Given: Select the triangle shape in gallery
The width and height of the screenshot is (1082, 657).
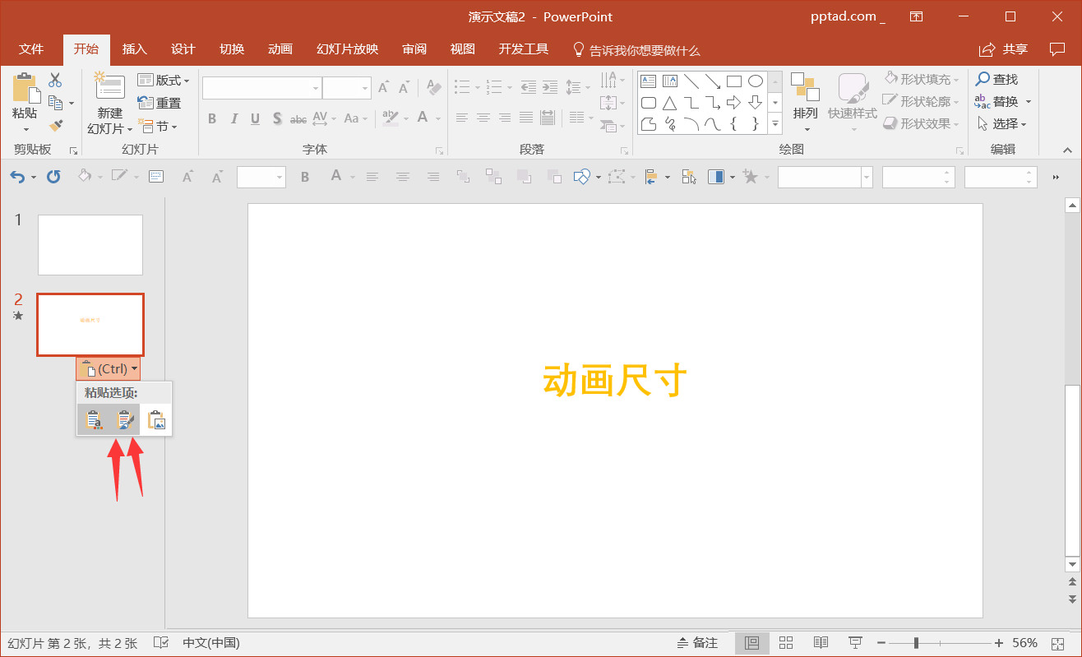Looking at the screenshot, I should [670, 103].
